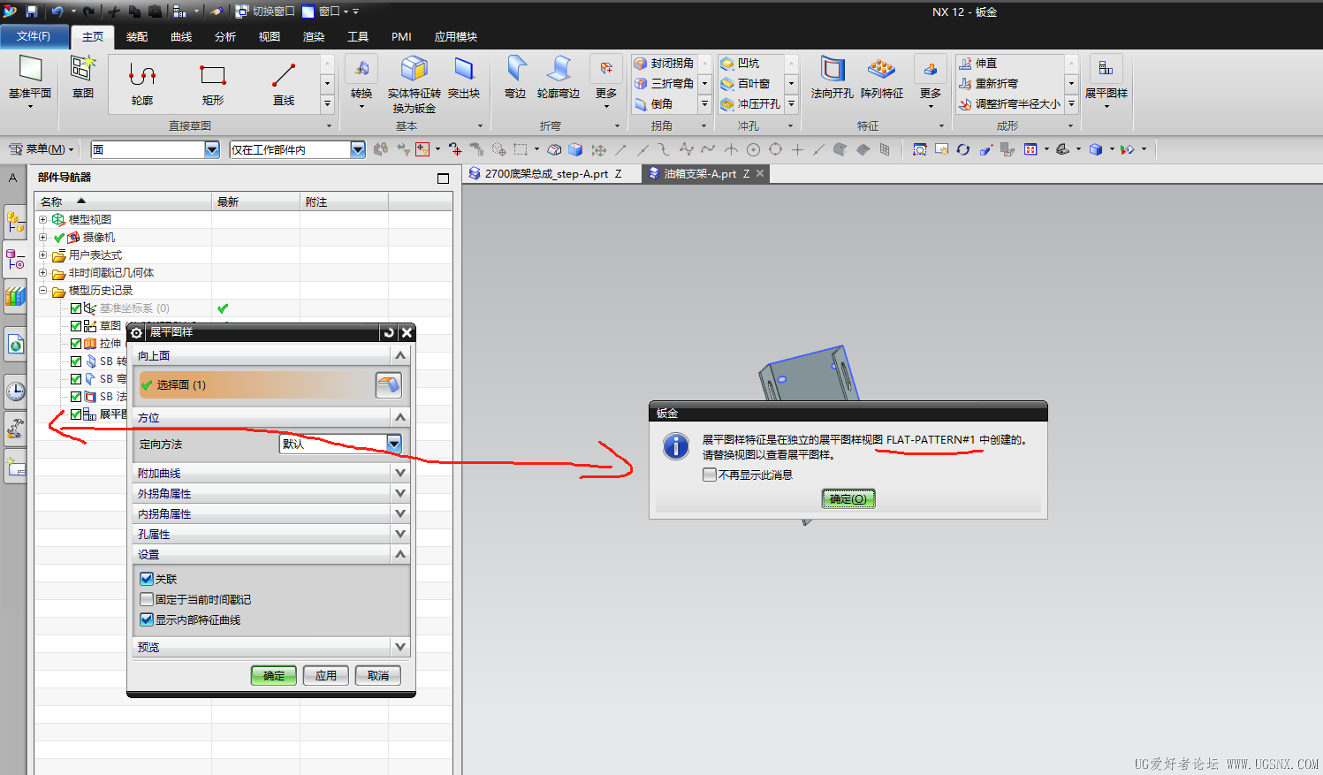Open the 文件(F) menu
The image size is (1323, 775).
34,36
